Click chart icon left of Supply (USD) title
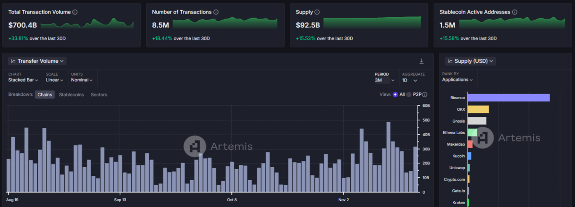The height and width of the screenshot is (207, 575). (450, 61)
